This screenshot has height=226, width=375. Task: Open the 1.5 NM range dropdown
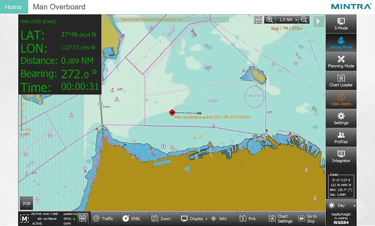[x=287, y=20]
